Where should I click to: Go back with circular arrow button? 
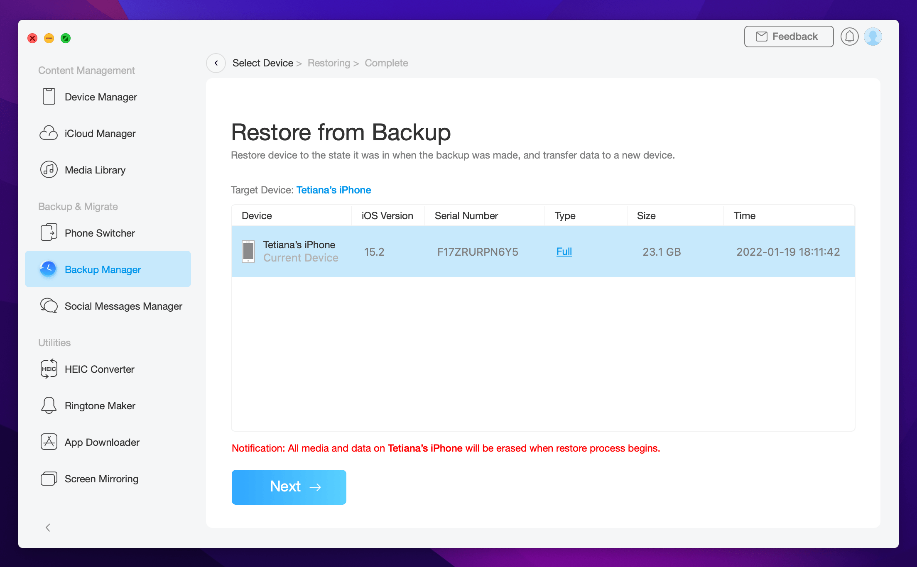[216, 63]
